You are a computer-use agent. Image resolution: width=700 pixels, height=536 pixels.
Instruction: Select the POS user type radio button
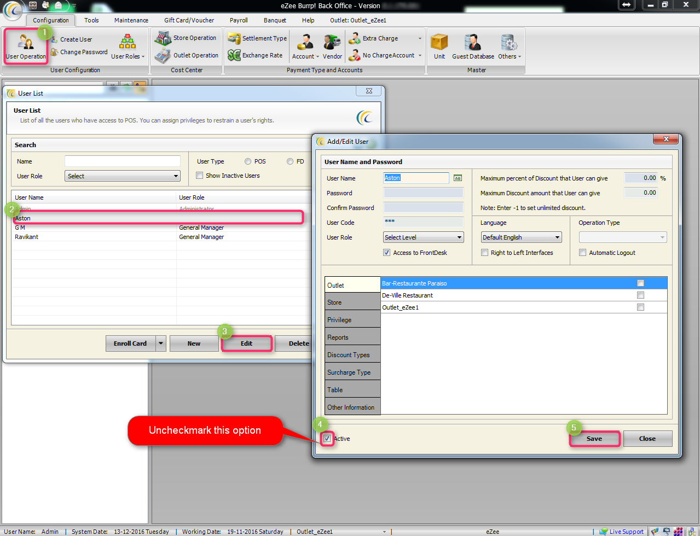pos(248,161)
